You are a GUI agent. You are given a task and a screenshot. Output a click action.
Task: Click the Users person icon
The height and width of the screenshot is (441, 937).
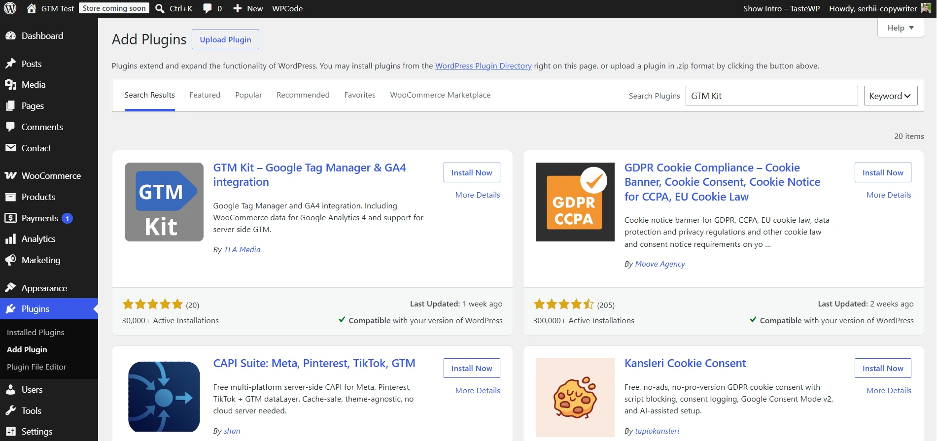pyautogui.click(x=10, y=390)
